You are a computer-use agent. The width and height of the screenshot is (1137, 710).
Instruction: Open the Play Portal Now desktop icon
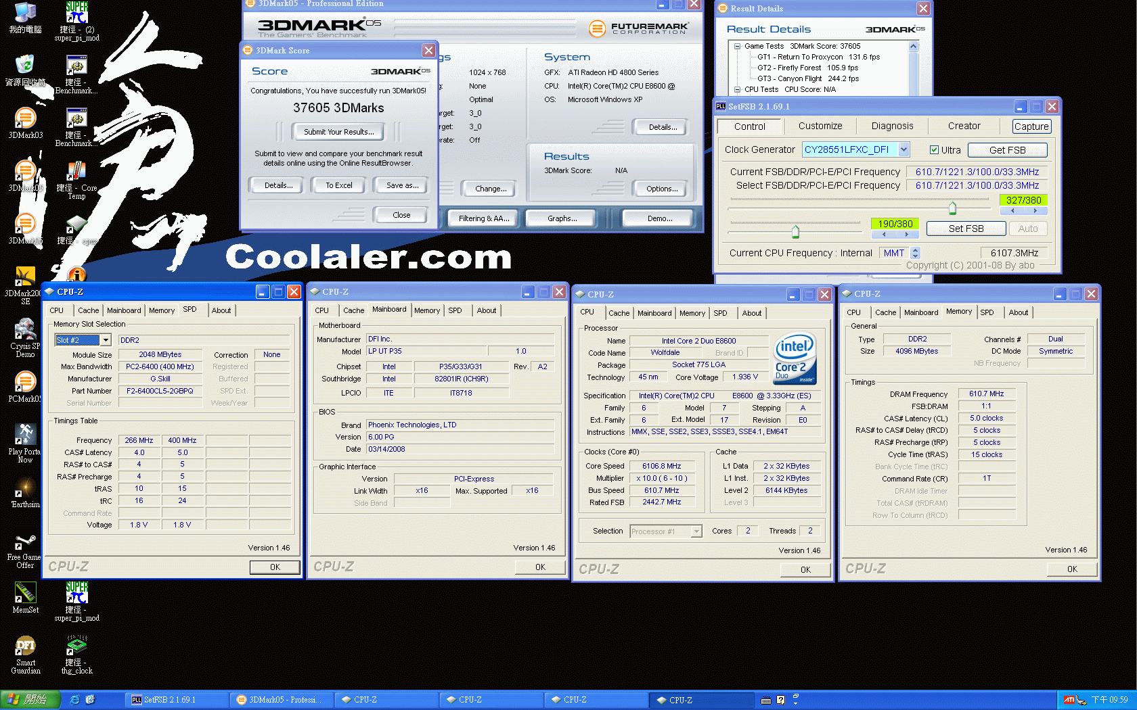tap(25, 444)
